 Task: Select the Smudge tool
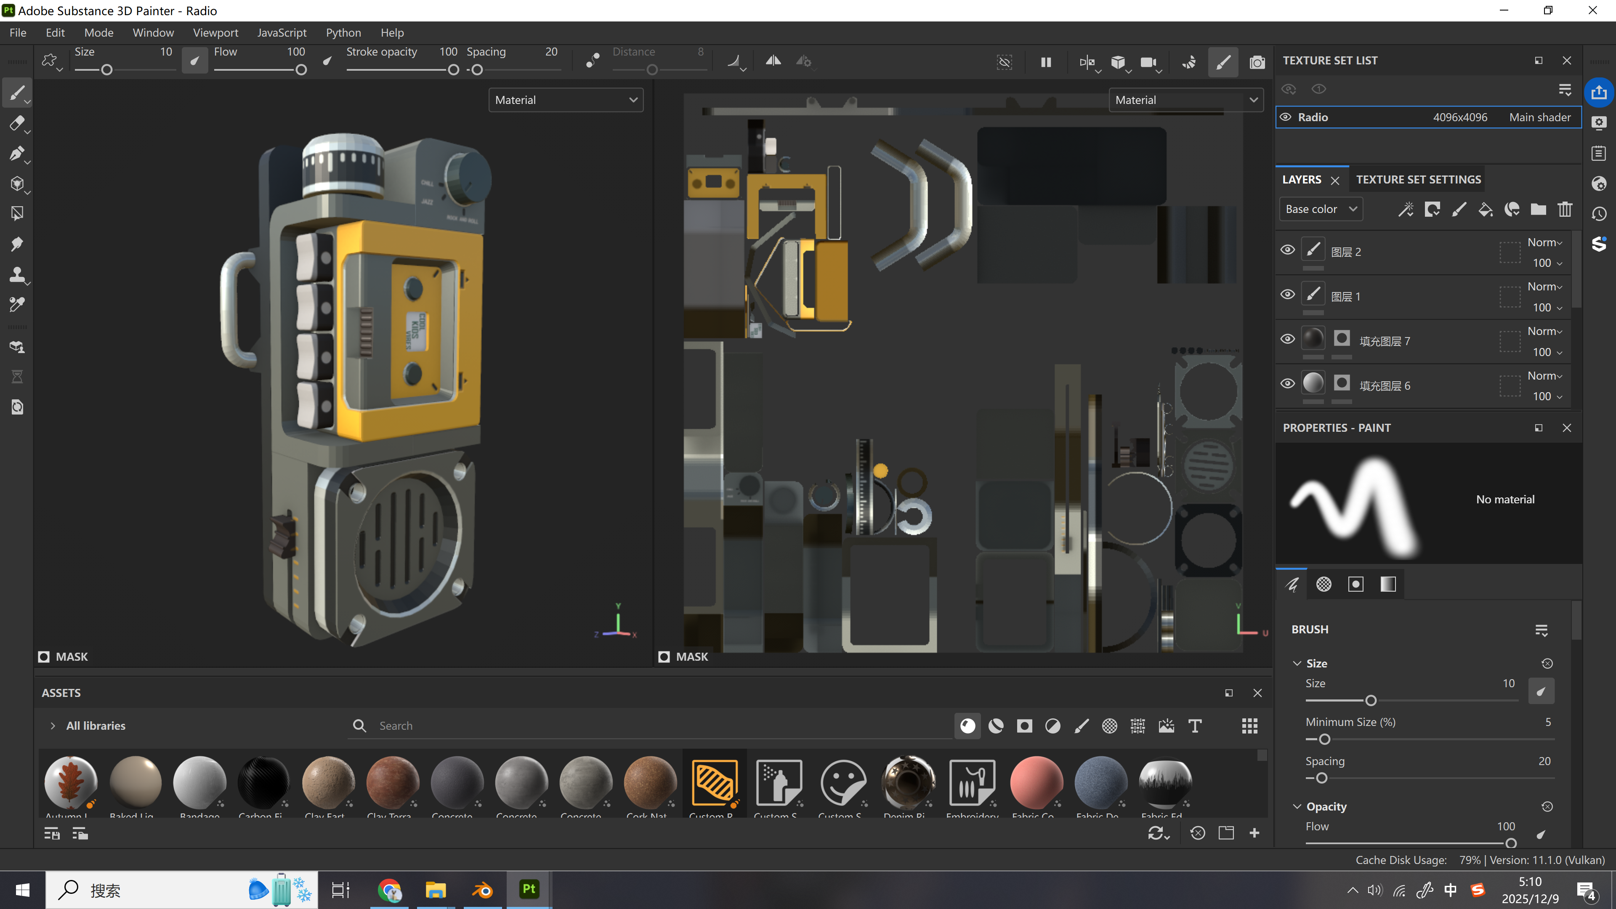(17, 244)
